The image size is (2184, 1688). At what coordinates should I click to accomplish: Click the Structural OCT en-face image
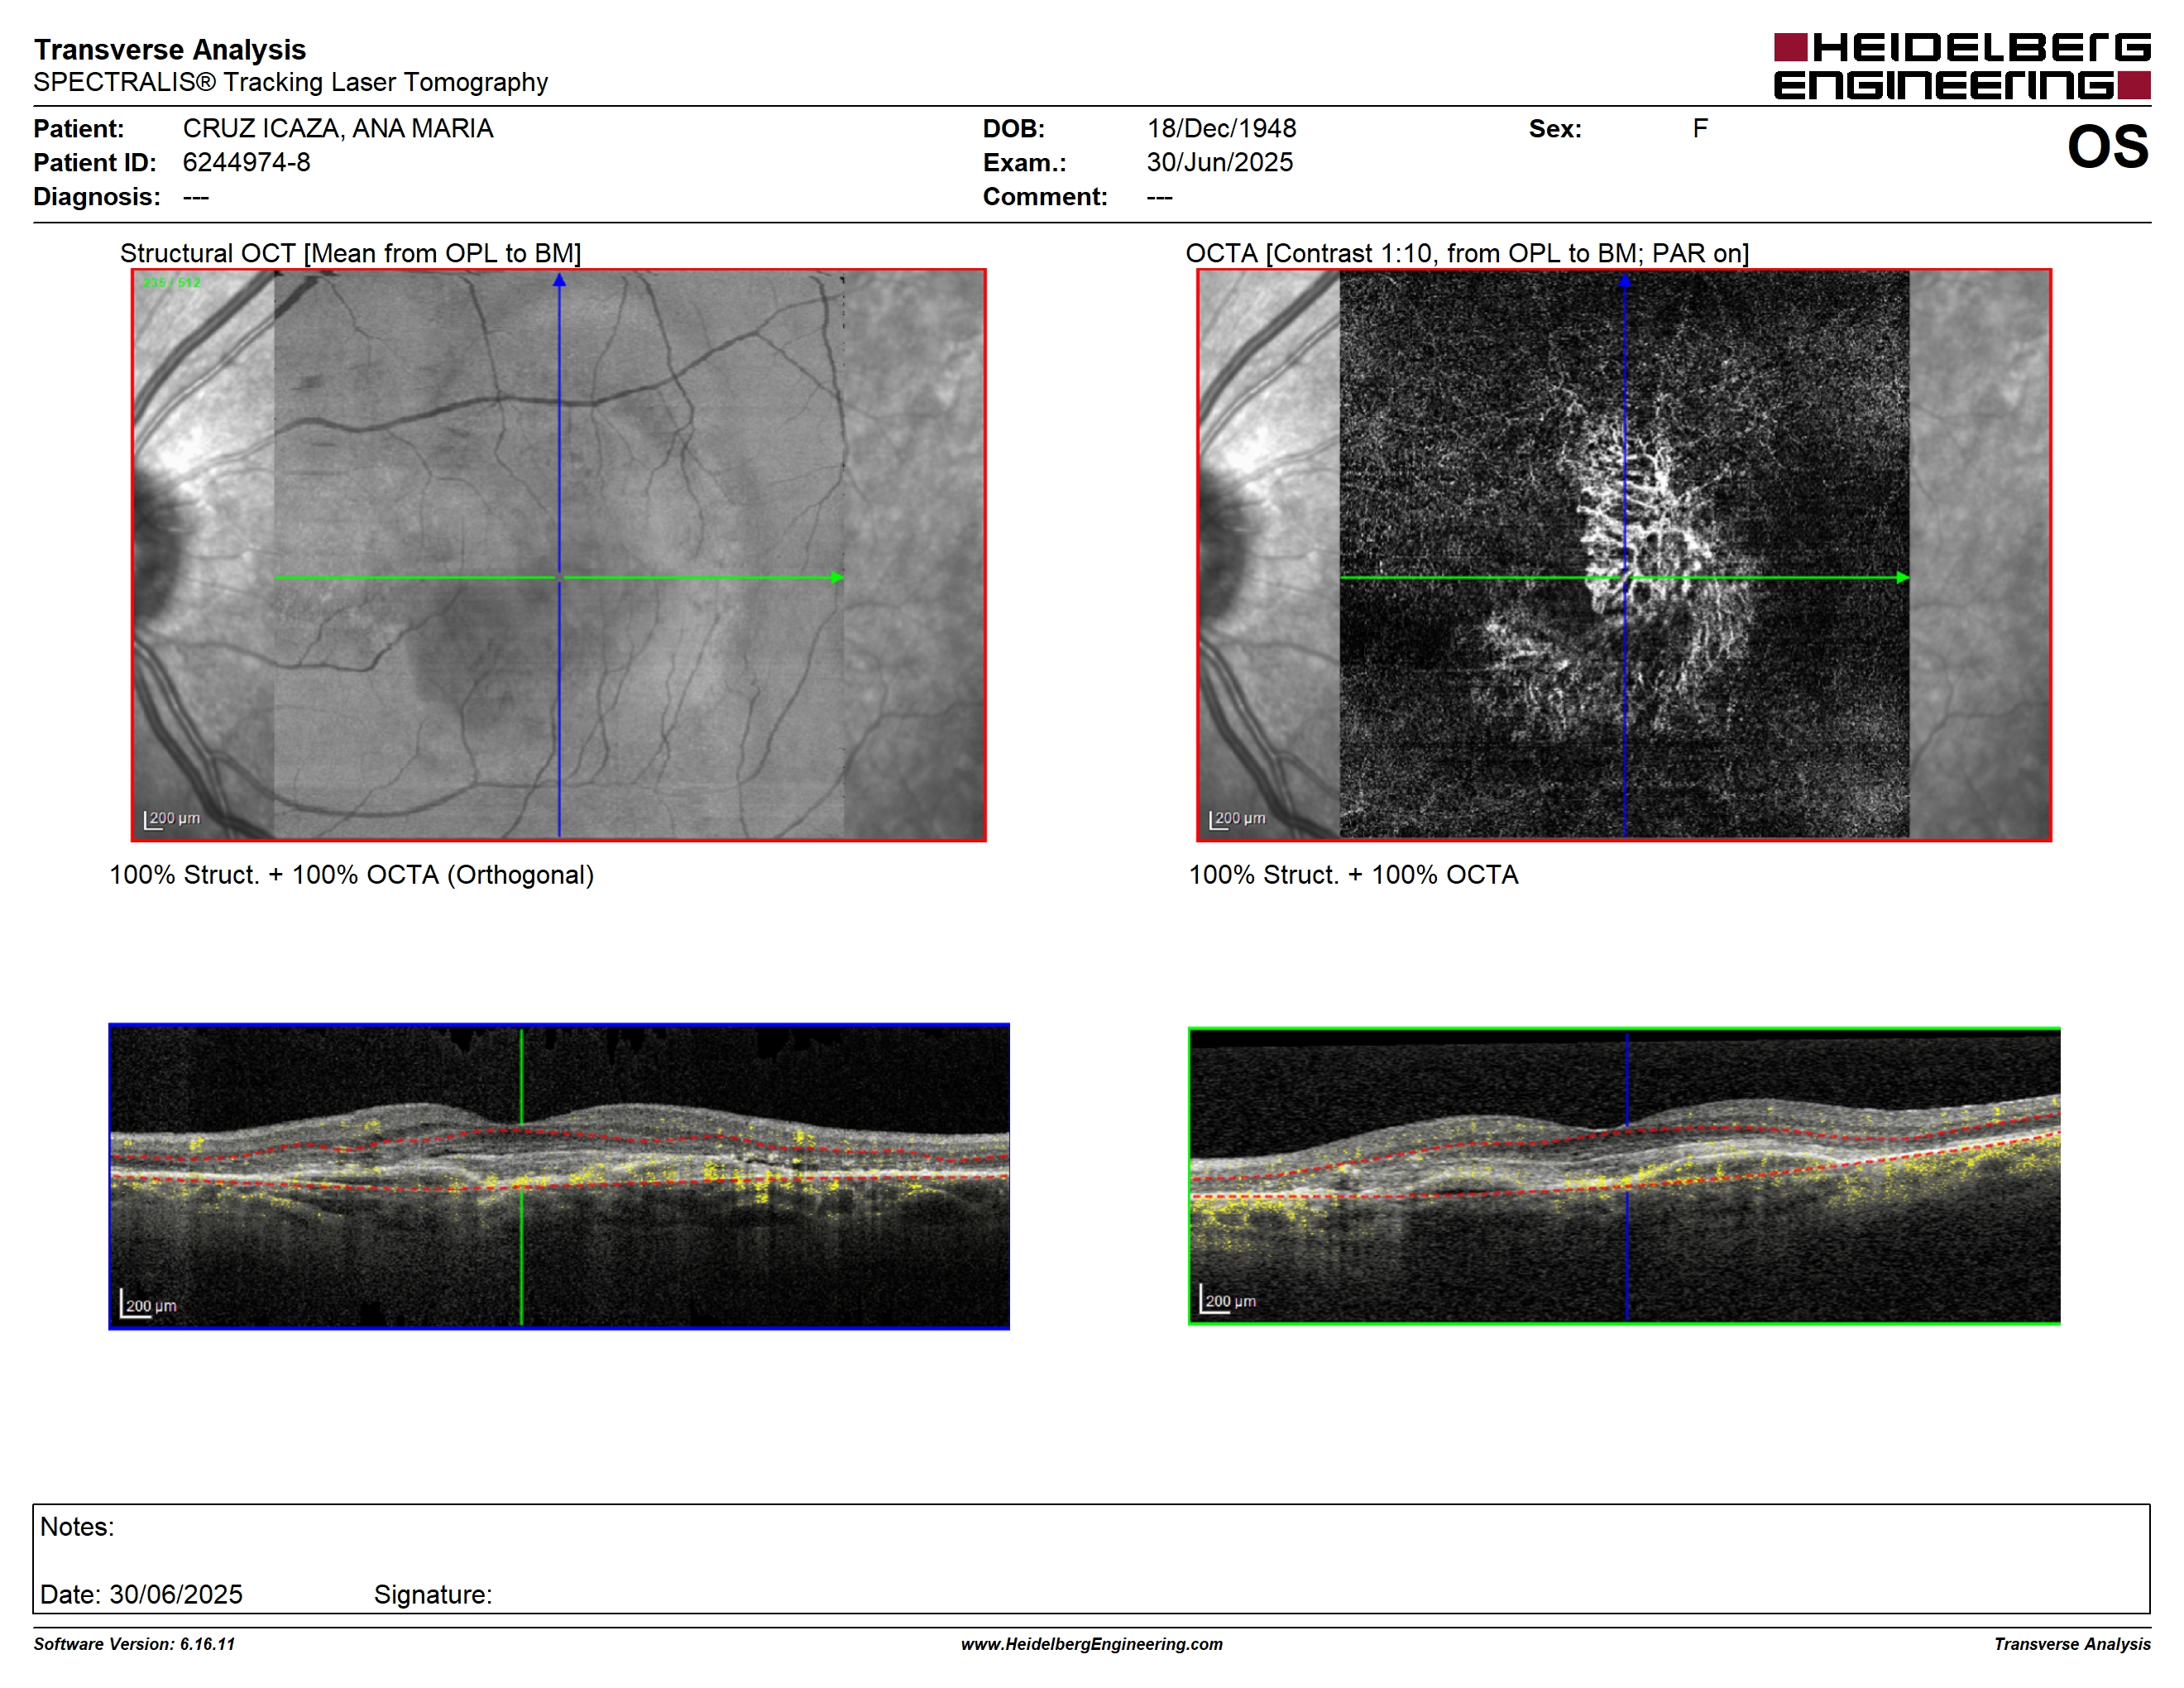click(559, 555)
